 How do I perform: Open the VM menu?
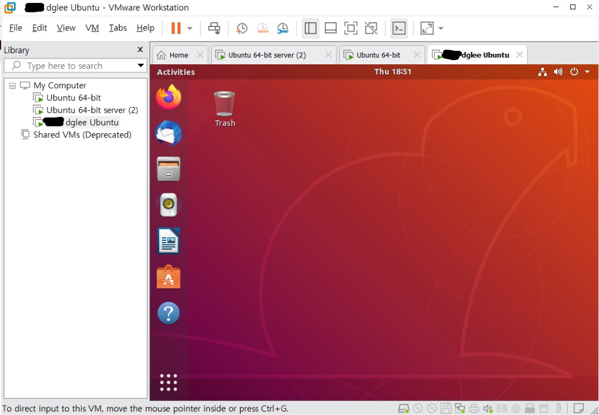[x=92, y=28]
